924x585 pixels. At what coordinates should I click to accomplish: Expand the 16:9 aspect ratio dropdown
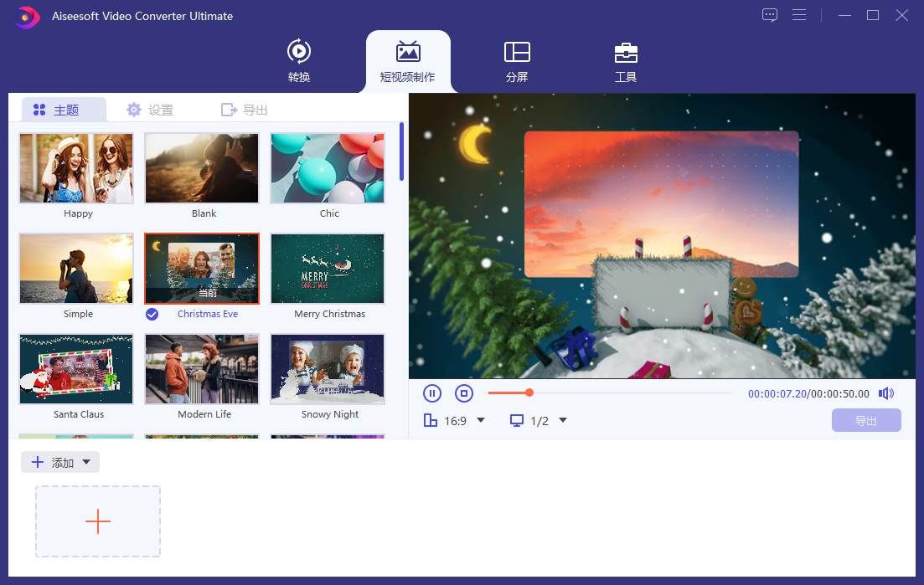tap(481, 420)
